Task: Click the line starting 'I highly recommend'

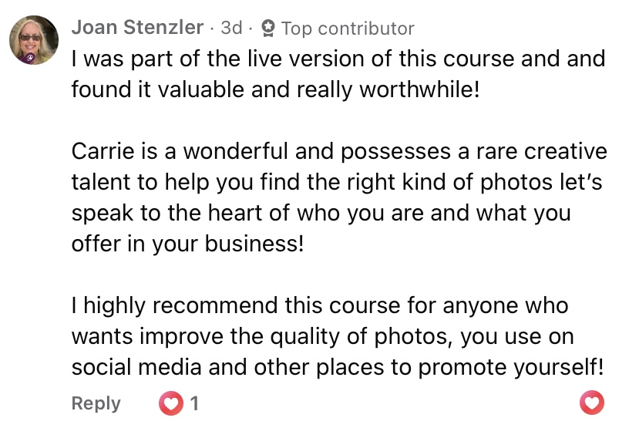Action: [x=319, y=305]
